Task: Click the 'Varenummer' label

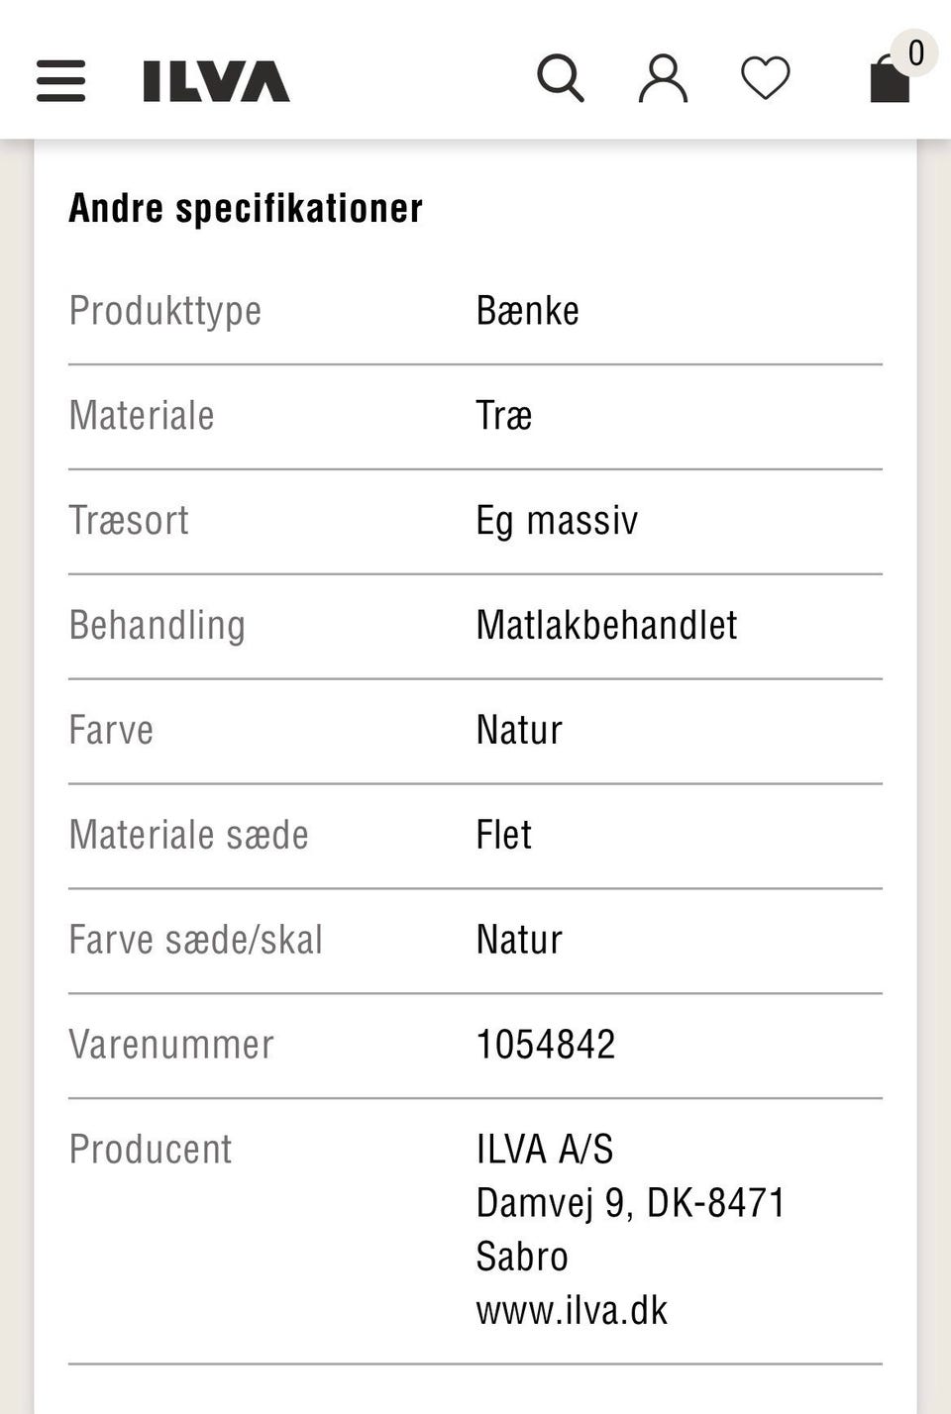Action: pyautogui.click(x=171, y=1045)
